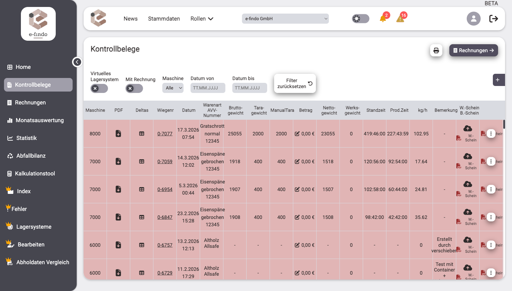
Task: Go to Monatsauswertung in sidebar
Action: 39,120
